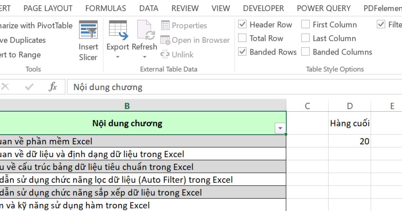The width and height of the screenshot is (402, 211).
Task: Click Remove Duplicates
Action: tap(23, 40)
